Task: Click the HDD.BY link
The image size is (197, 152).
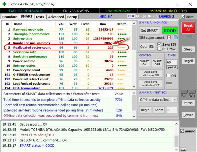Action: (x=106, y=16)
